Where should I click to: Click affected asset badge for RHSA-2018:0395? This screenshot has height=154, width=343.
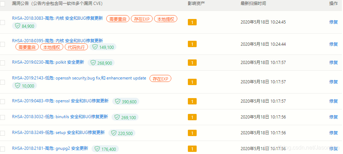[x=192, y=44]
